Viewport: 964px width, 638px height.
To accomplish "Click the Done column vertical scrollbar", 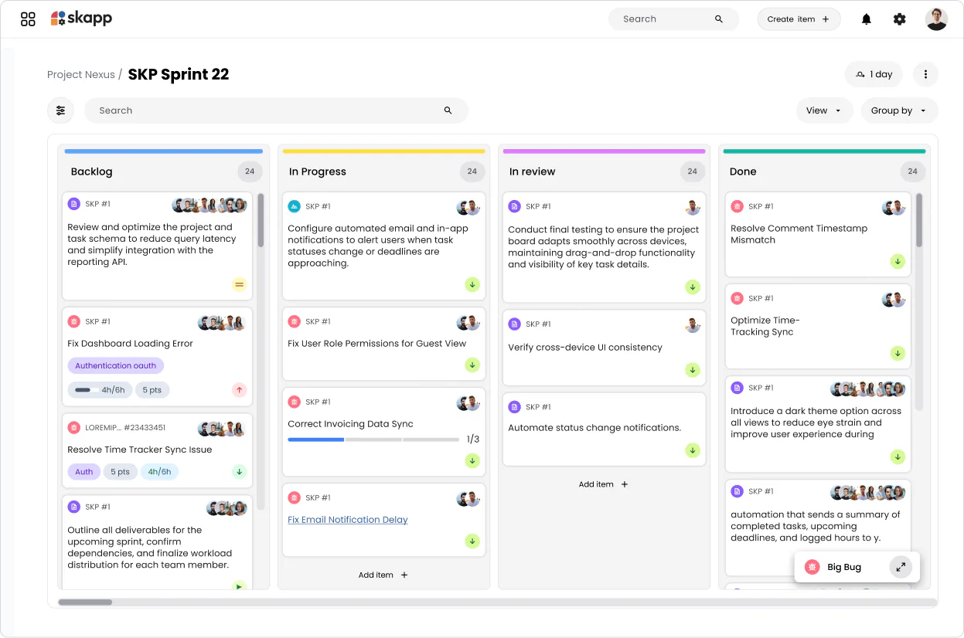I will [919, 220].
